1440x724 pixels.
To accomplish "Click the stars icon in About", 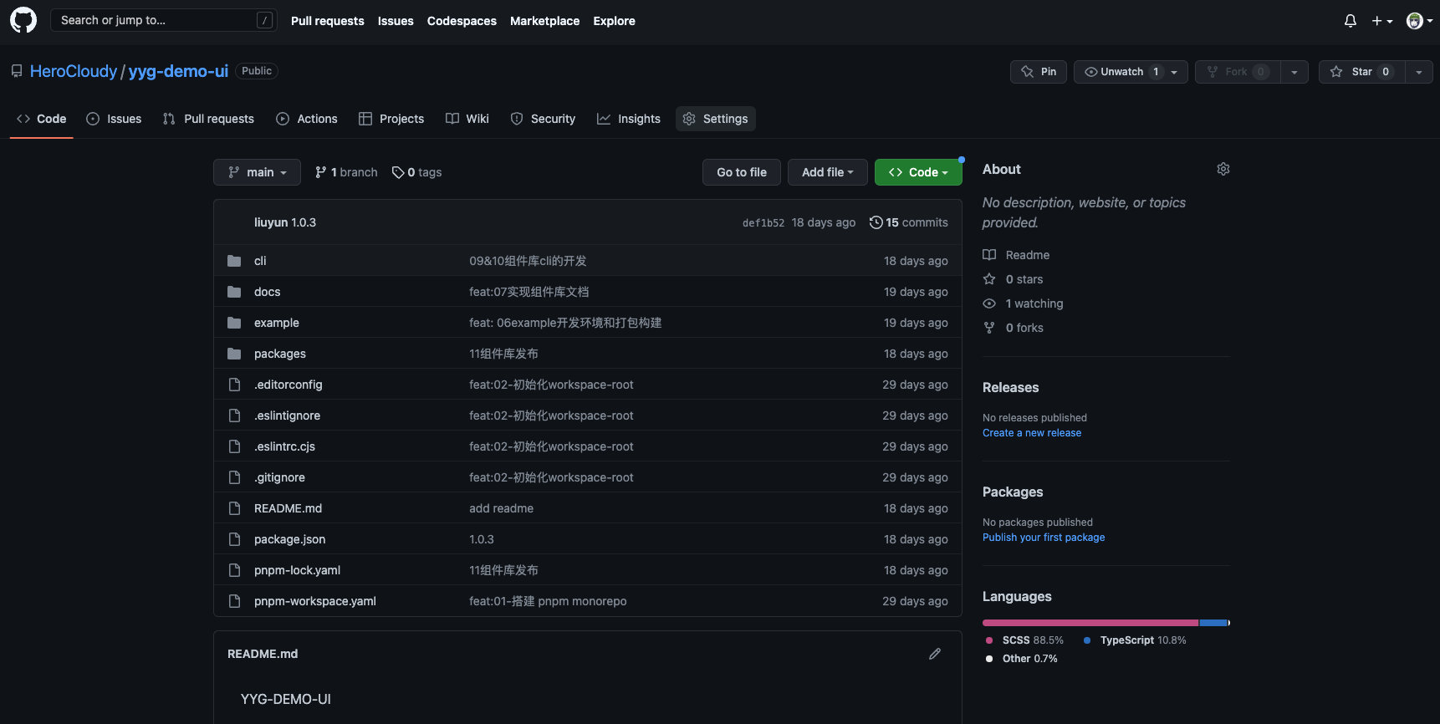I will [x=989, y=279].
